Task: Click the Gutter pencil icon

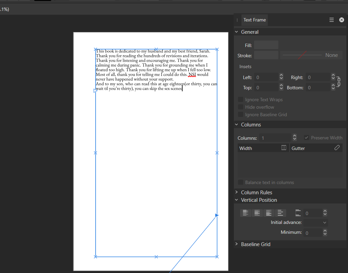Action: point(337,148)
